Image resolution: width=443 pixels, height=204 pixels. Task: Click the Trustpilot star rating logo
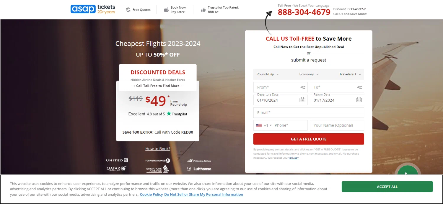(177, 114)
